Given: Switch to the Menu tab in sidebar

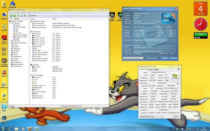Looking at the screenshot, I should pos(11,19).
